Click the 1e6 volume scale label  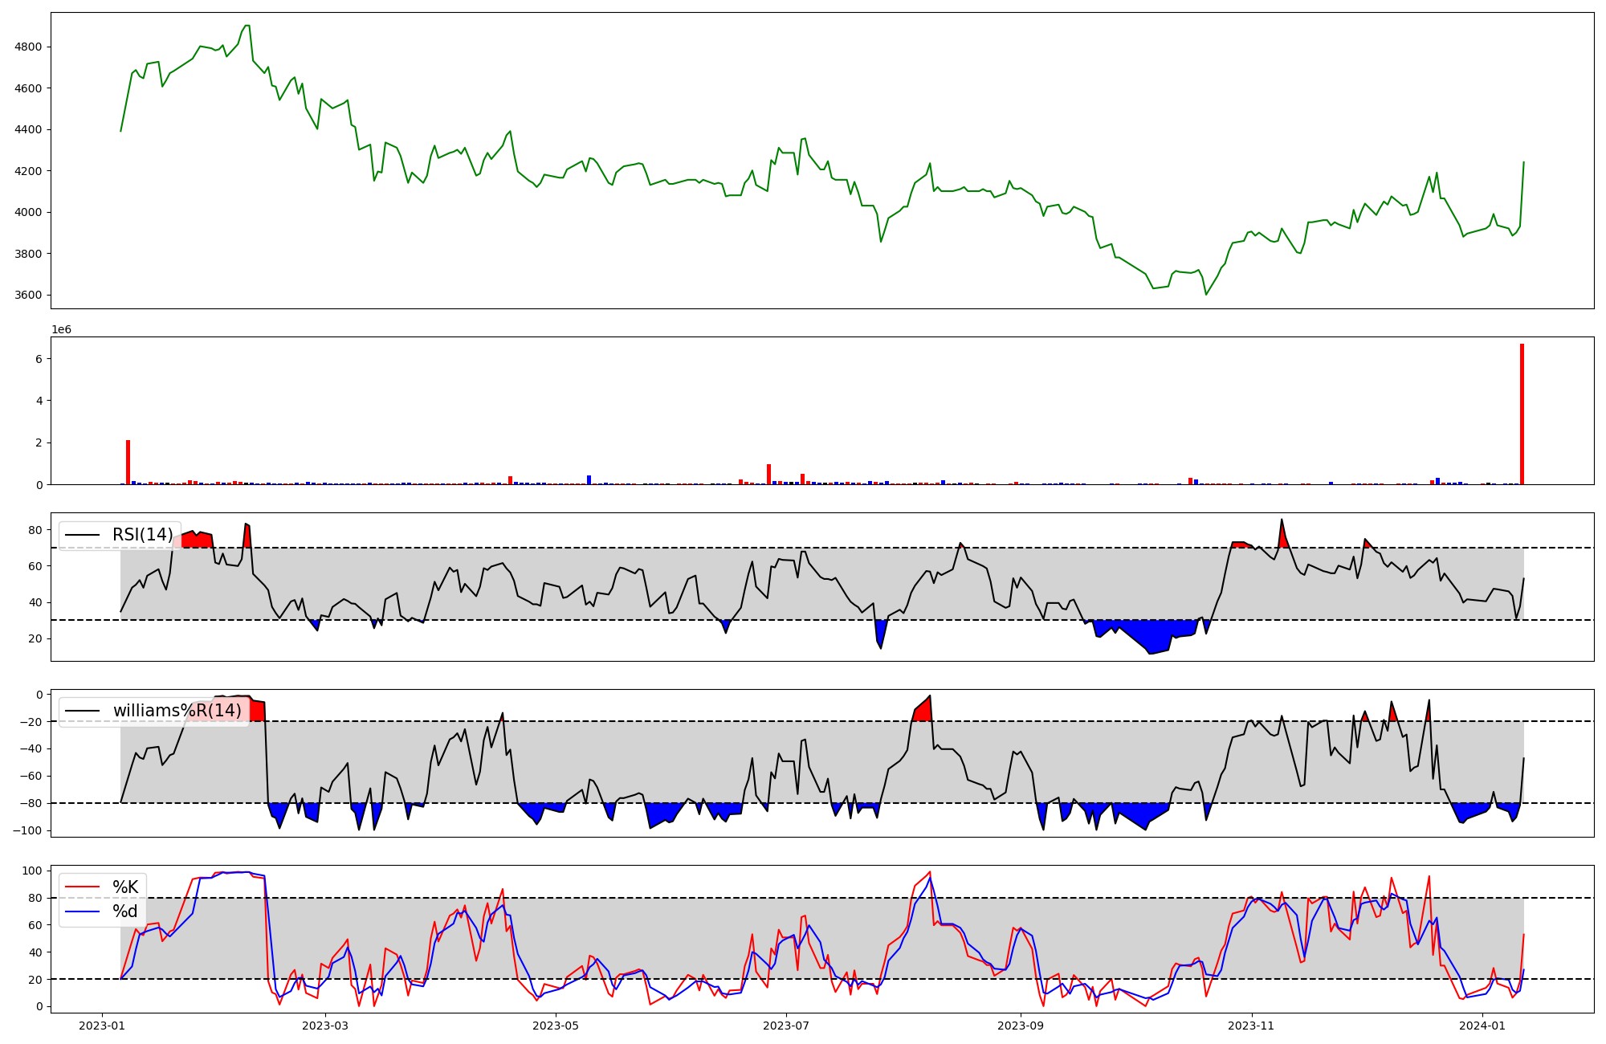[x=62, y=330]
